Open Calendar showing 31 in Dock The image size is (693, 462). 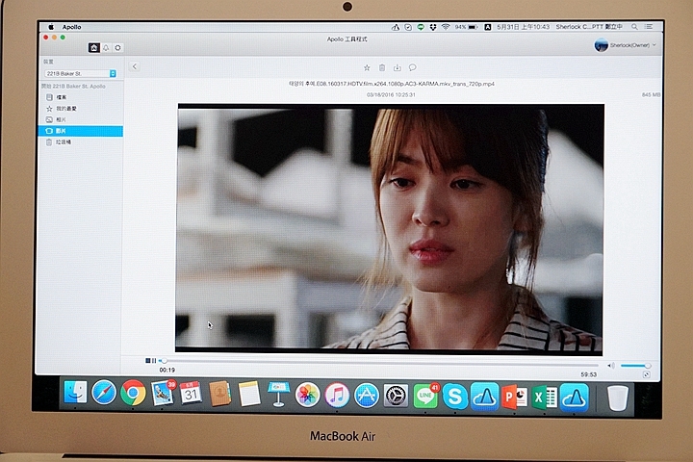[x=191, y=393]
